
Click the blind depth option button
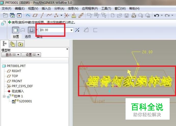(31, 30)
